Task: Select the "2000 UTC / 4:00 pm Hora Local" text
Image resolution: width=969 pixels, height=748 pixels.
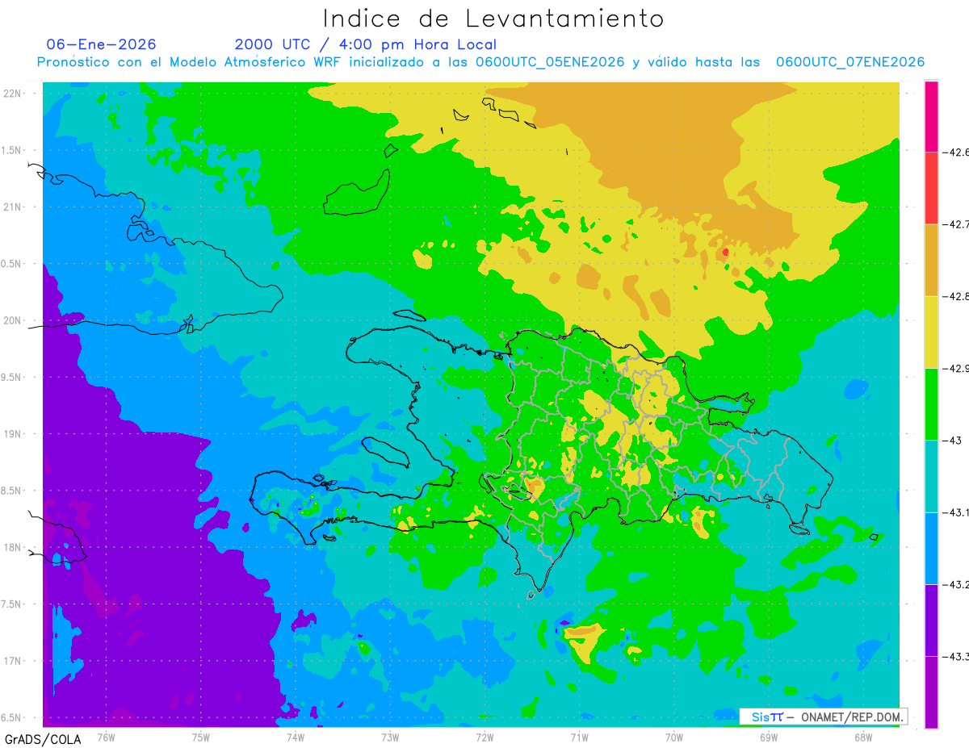Action: 366,44
